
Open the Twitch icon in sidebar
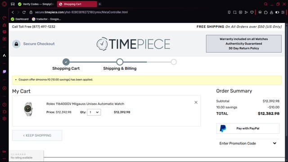pyautogui.click(x=4, y=72)
